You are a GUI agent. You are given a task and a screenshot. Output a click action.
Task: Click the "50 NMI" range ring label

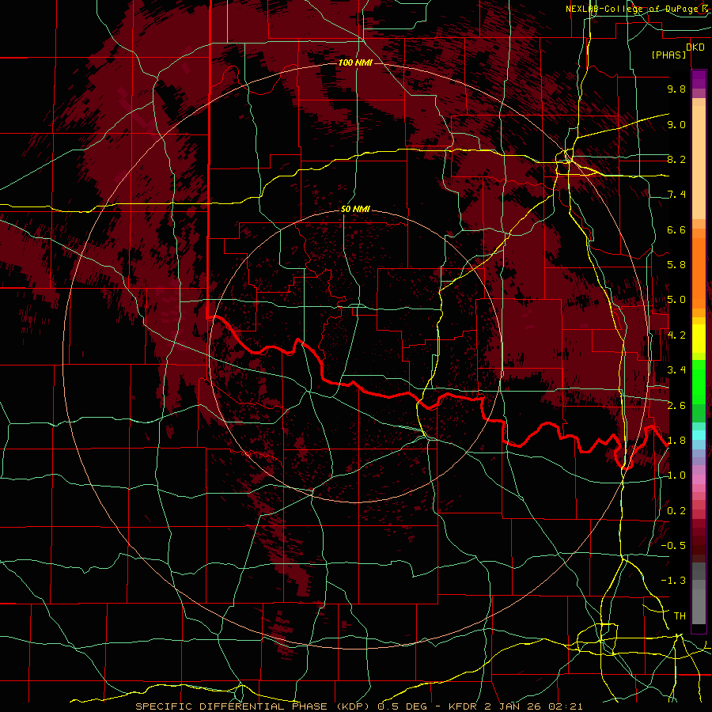[355, 210]
